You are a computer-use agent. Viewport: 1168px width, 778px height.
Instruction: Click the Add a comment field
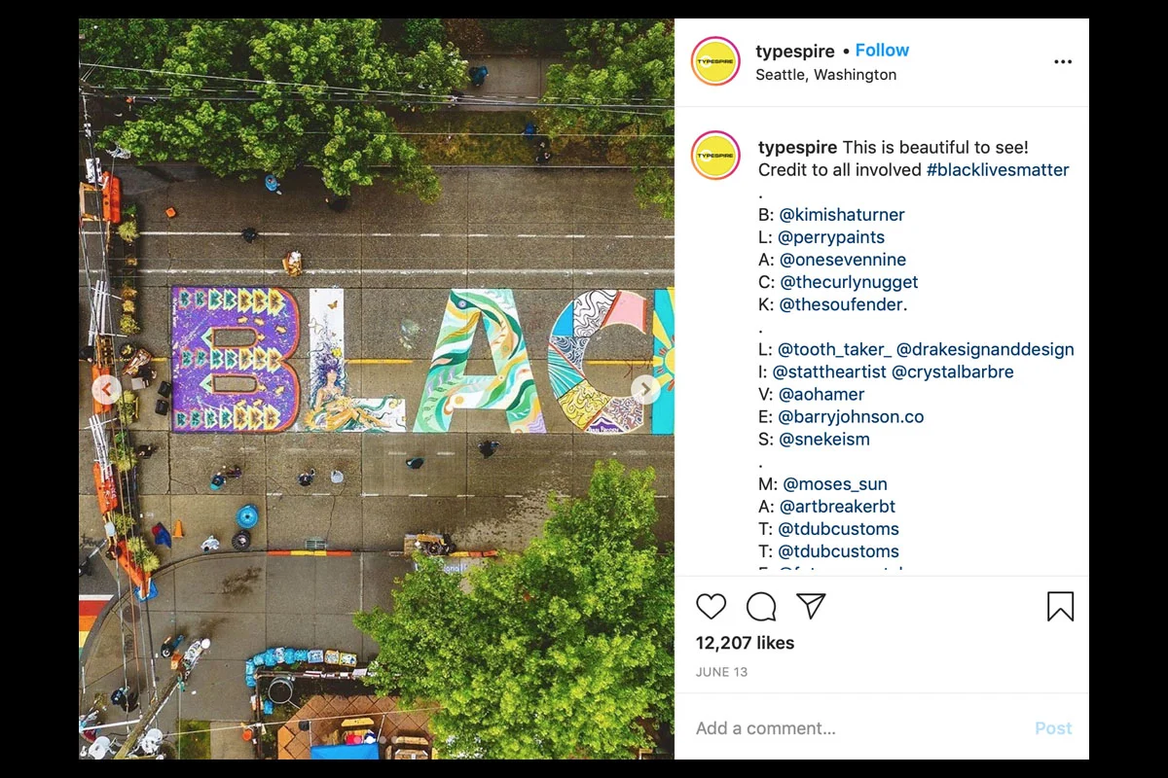pyautogui.click(x=857, y=728)
